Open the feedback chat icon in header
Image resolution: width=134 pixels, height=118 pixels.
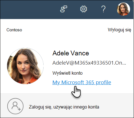pos(63,9)
